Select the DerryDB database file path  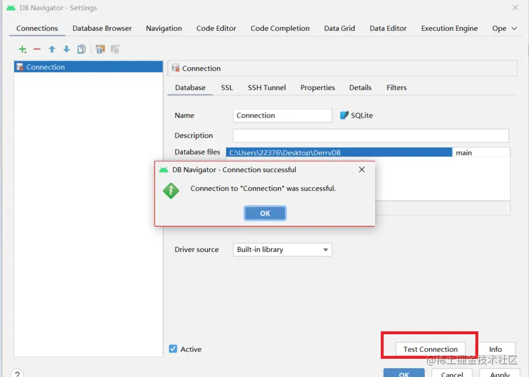339,152
